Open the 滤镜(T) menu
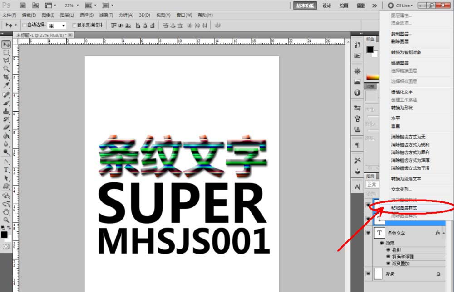This screenshot has height=292, width=454. coord(106,15)
